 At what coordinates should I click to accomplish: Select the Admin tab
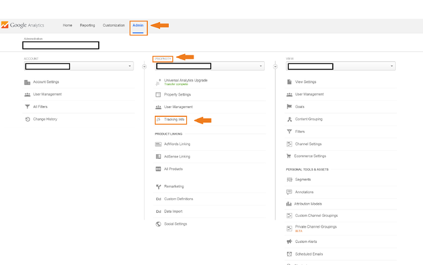[x=138, y=25]
